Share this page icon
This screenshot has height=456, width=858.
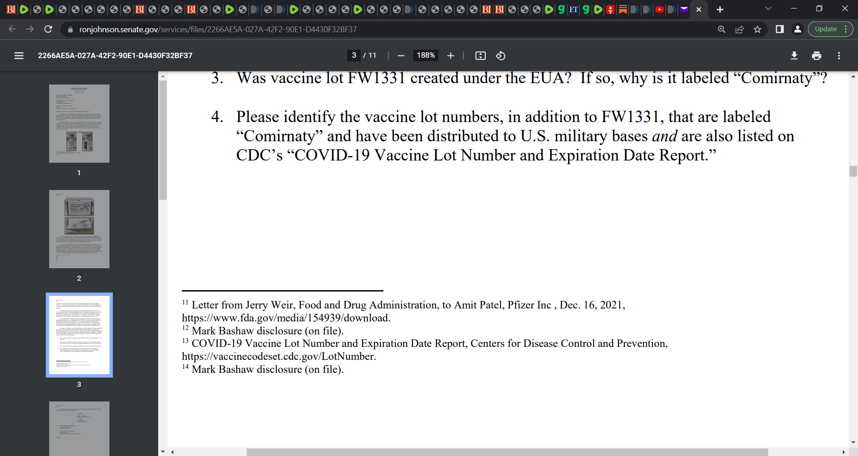point(740,29)
